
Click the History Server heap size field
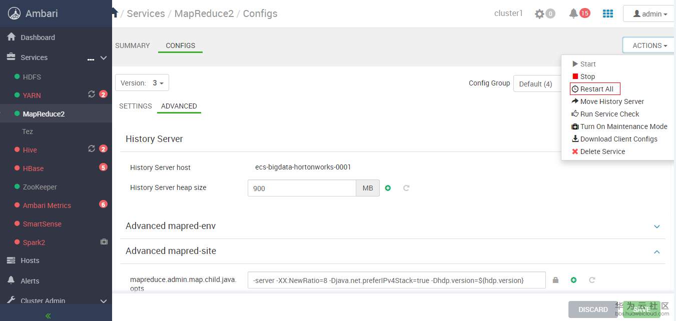click(302, 188)
